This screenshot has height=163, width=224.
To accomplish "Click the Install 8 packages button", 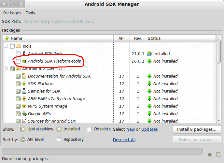I will [197, 129].
